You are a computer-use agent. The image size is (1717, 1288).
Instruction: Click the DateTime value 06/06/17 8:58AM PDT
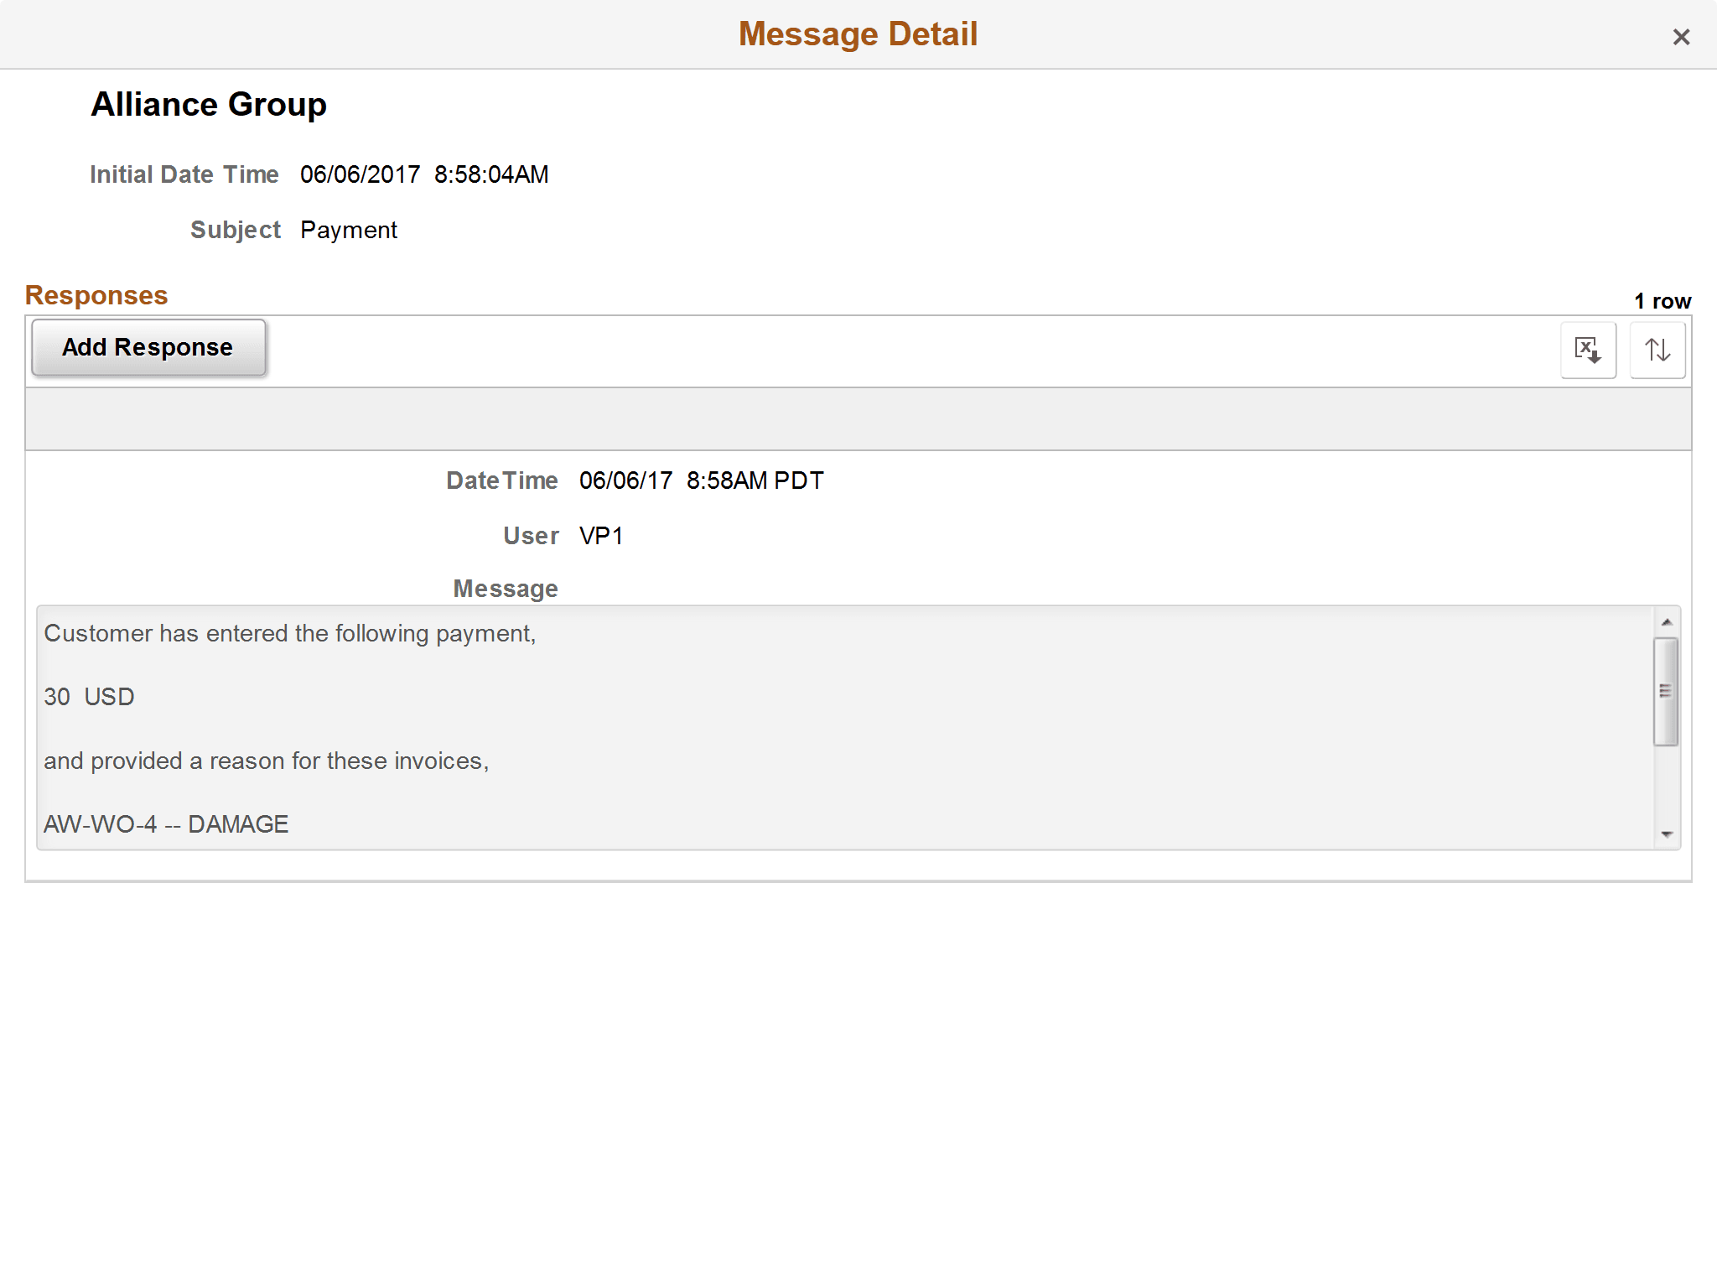[702, 480]
